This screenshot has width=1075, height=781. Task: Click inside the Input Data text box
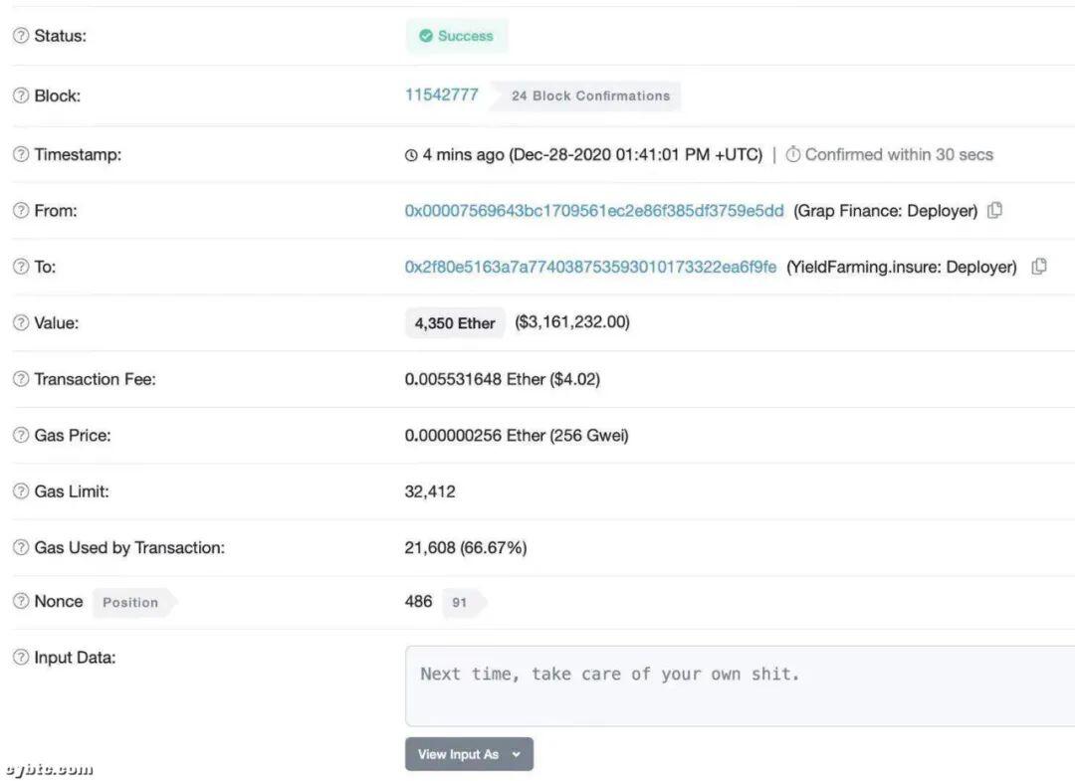(740, 685)
